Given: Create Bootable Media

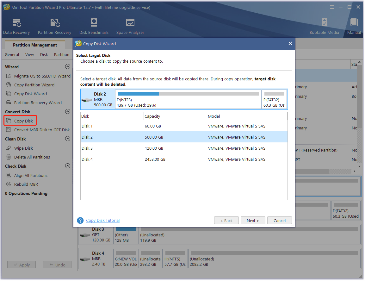Looking at the screenshot, I should (x=324, y=26).
